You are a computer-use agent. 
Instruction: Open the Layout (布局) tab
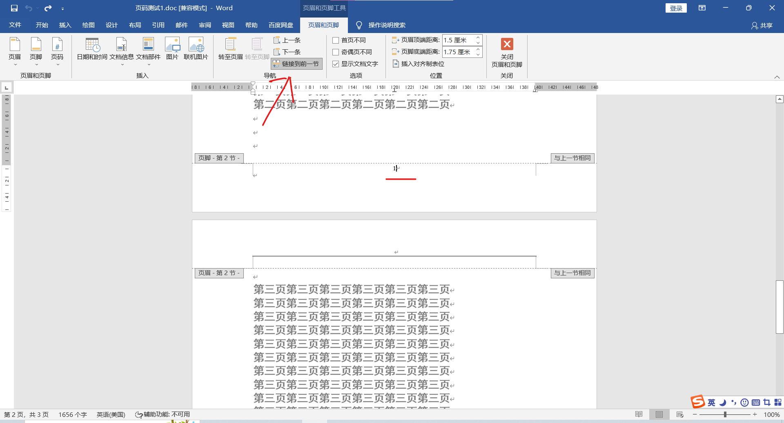pos(135,25)
